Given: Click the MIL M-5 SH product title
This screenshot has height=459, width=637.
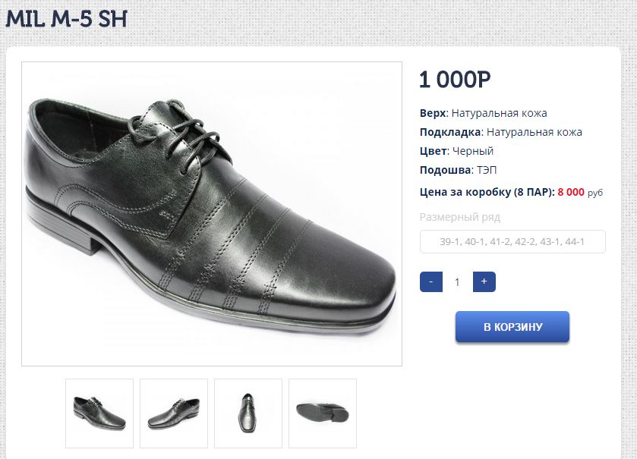Looking at the screenshot, I should [66, 19].
